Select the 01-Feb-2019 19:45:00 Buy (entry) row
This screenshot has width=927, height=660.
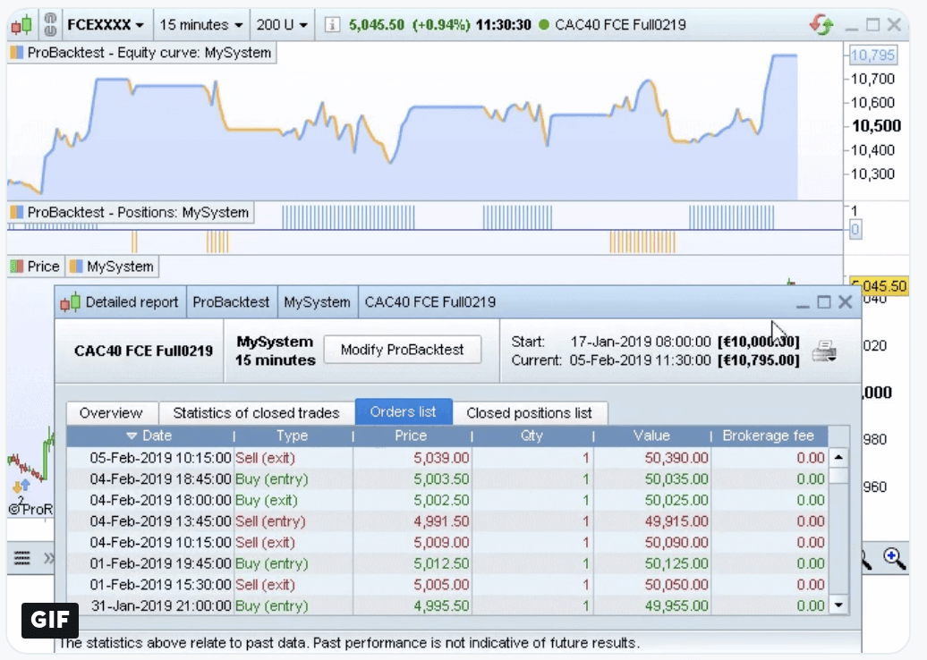click(x=447, y=563)
